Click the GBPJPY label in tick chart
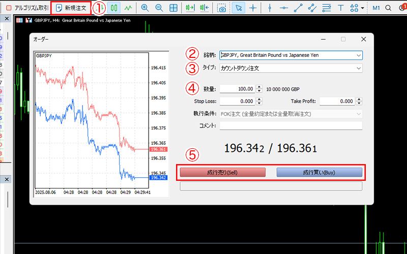 click(x=44, y=55)
